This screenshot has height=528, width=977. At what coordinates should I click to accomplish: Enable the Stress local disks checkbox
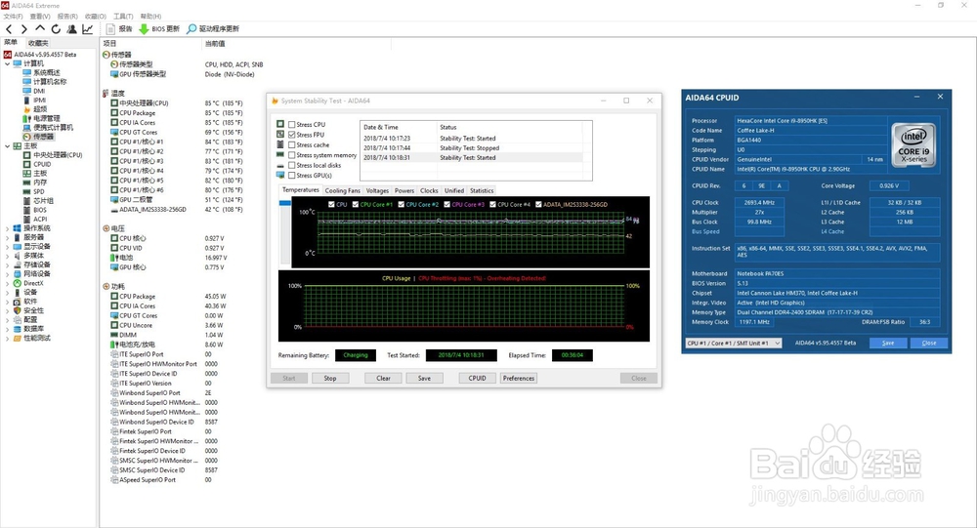tap(291, 166)
